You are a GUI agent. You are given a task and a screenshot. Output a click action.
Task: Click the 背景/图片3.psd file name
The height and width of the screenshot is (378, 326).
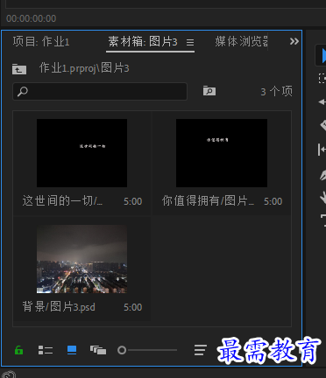click(x=59, y=307)
